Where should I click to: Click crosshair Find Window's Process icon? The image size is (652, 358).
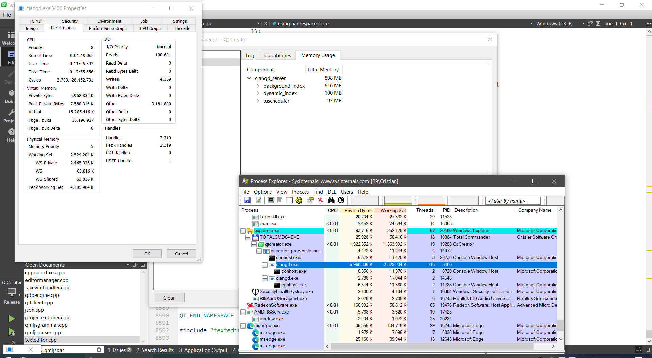[341, 200]
